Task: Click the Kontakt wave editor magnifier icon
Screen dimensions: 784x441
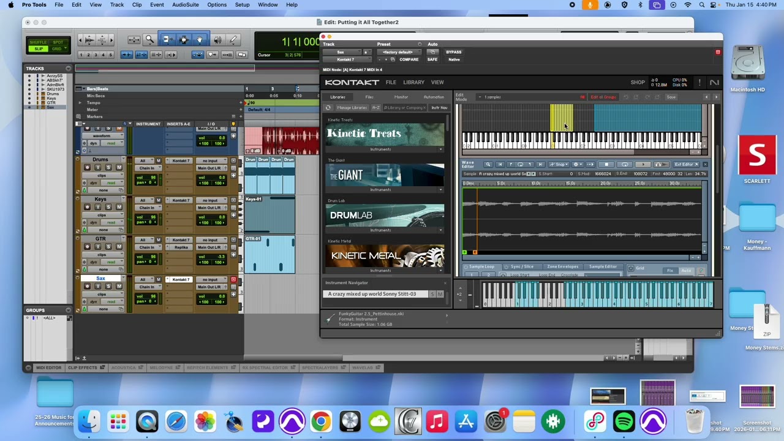Action: point(488,164)
